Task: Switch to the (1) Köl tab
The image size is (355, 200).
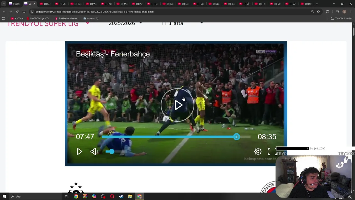Action: click(106, 4)
